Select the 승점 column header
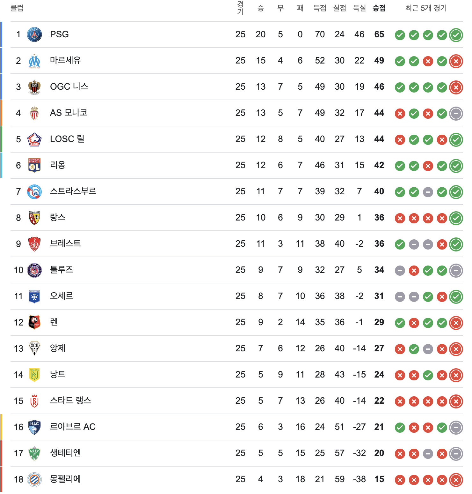The height and width of the screenshot is (494, 472). pyautogui.click(x=379, y=8)
